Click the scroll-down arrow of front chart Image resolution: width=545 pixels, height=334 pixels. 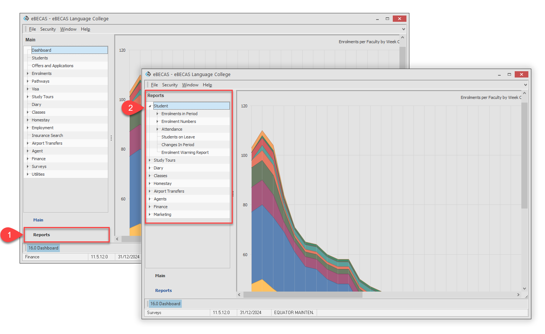tap(524, 289)
